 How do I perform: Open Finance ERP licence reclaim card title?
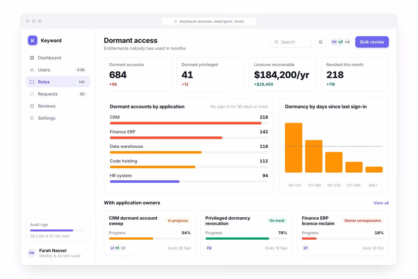click(x=318, y=221)
